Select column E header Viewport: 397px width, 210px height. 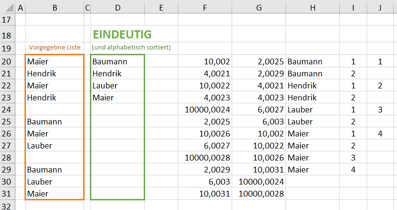(161, 8)
